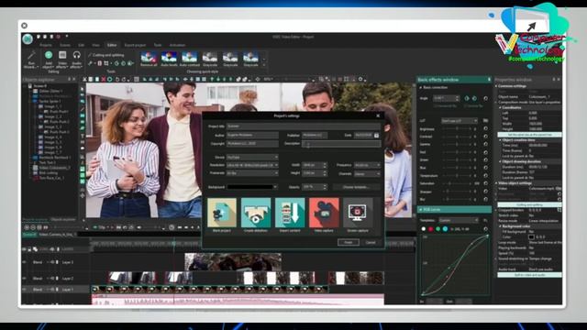
Task: Click Set the same size as parent button
Action: pyautogui.click(x=529, y=135)
